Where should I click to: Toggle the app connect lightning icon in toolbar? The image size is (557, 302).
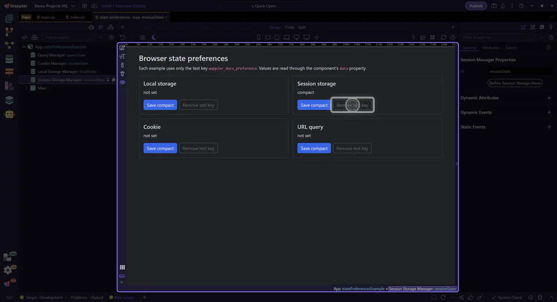coord(413,37)
